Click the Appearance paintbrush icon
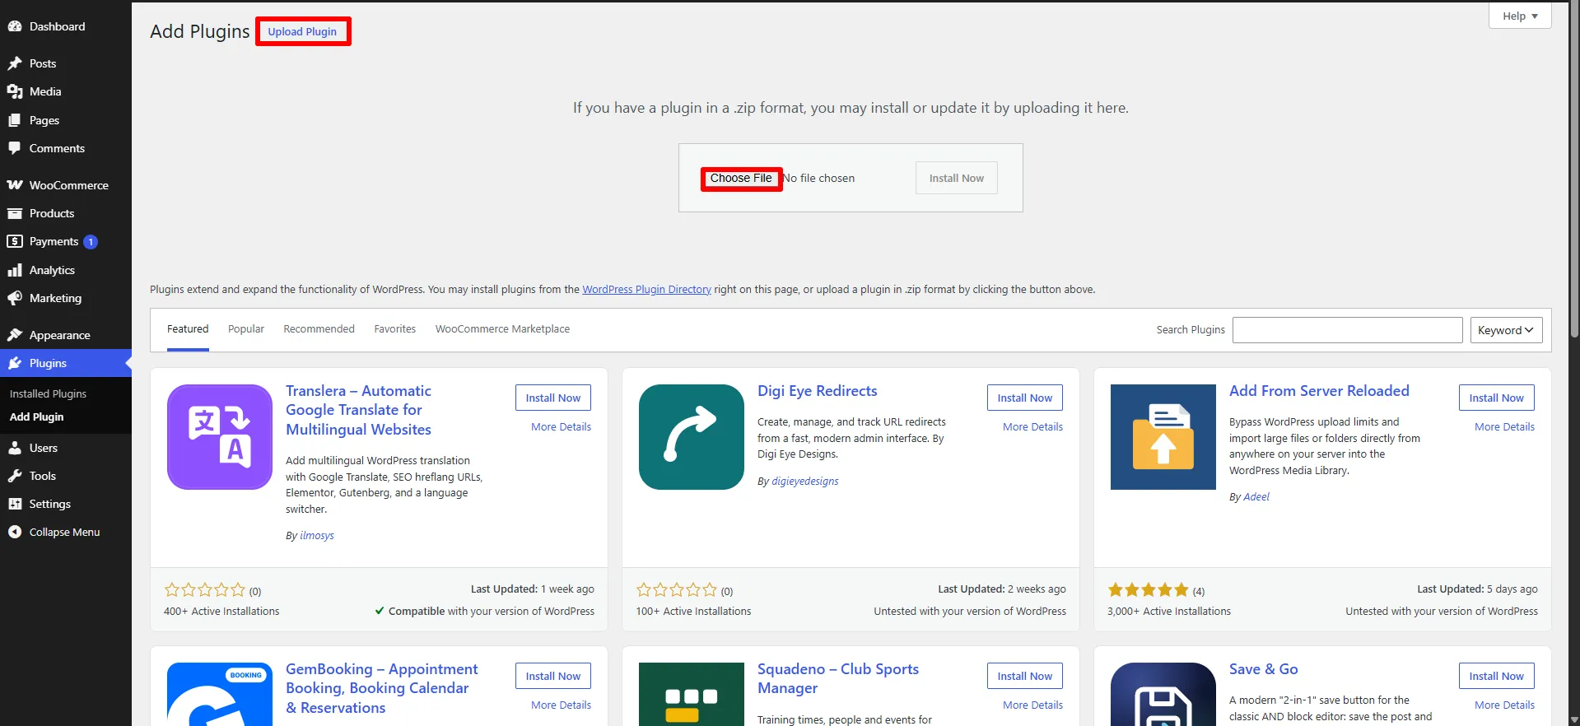 coord(15,335)
